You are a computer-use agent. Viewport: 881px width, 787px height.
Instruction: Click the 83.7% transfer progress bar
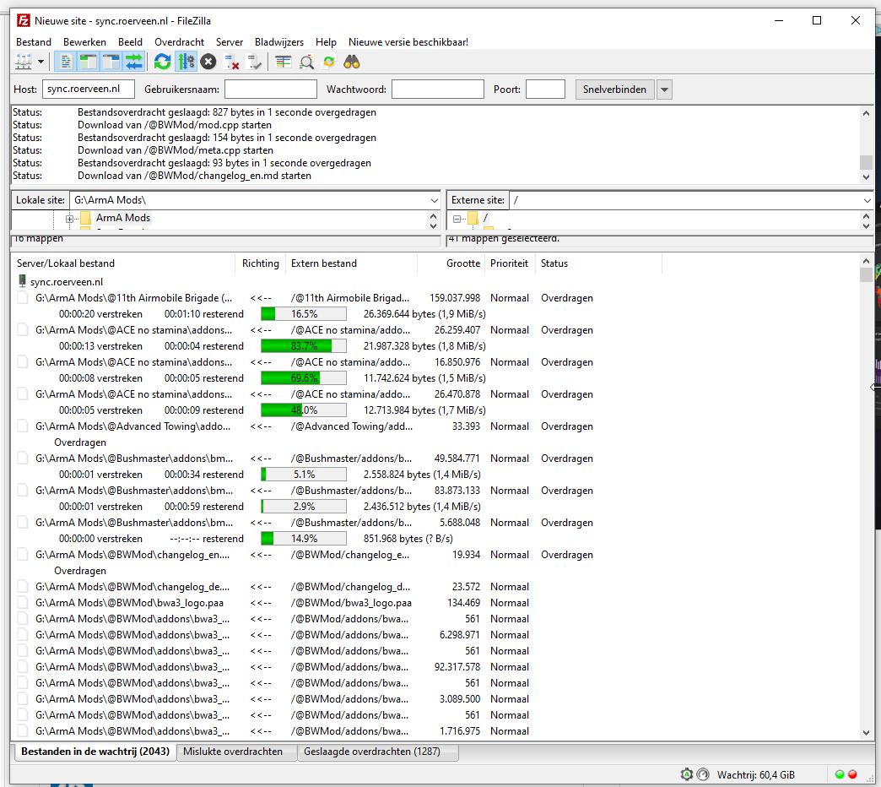(303, 346)
